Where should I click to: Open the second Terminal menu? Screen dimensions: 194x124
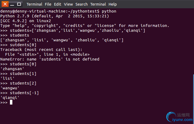click(98, 4)
